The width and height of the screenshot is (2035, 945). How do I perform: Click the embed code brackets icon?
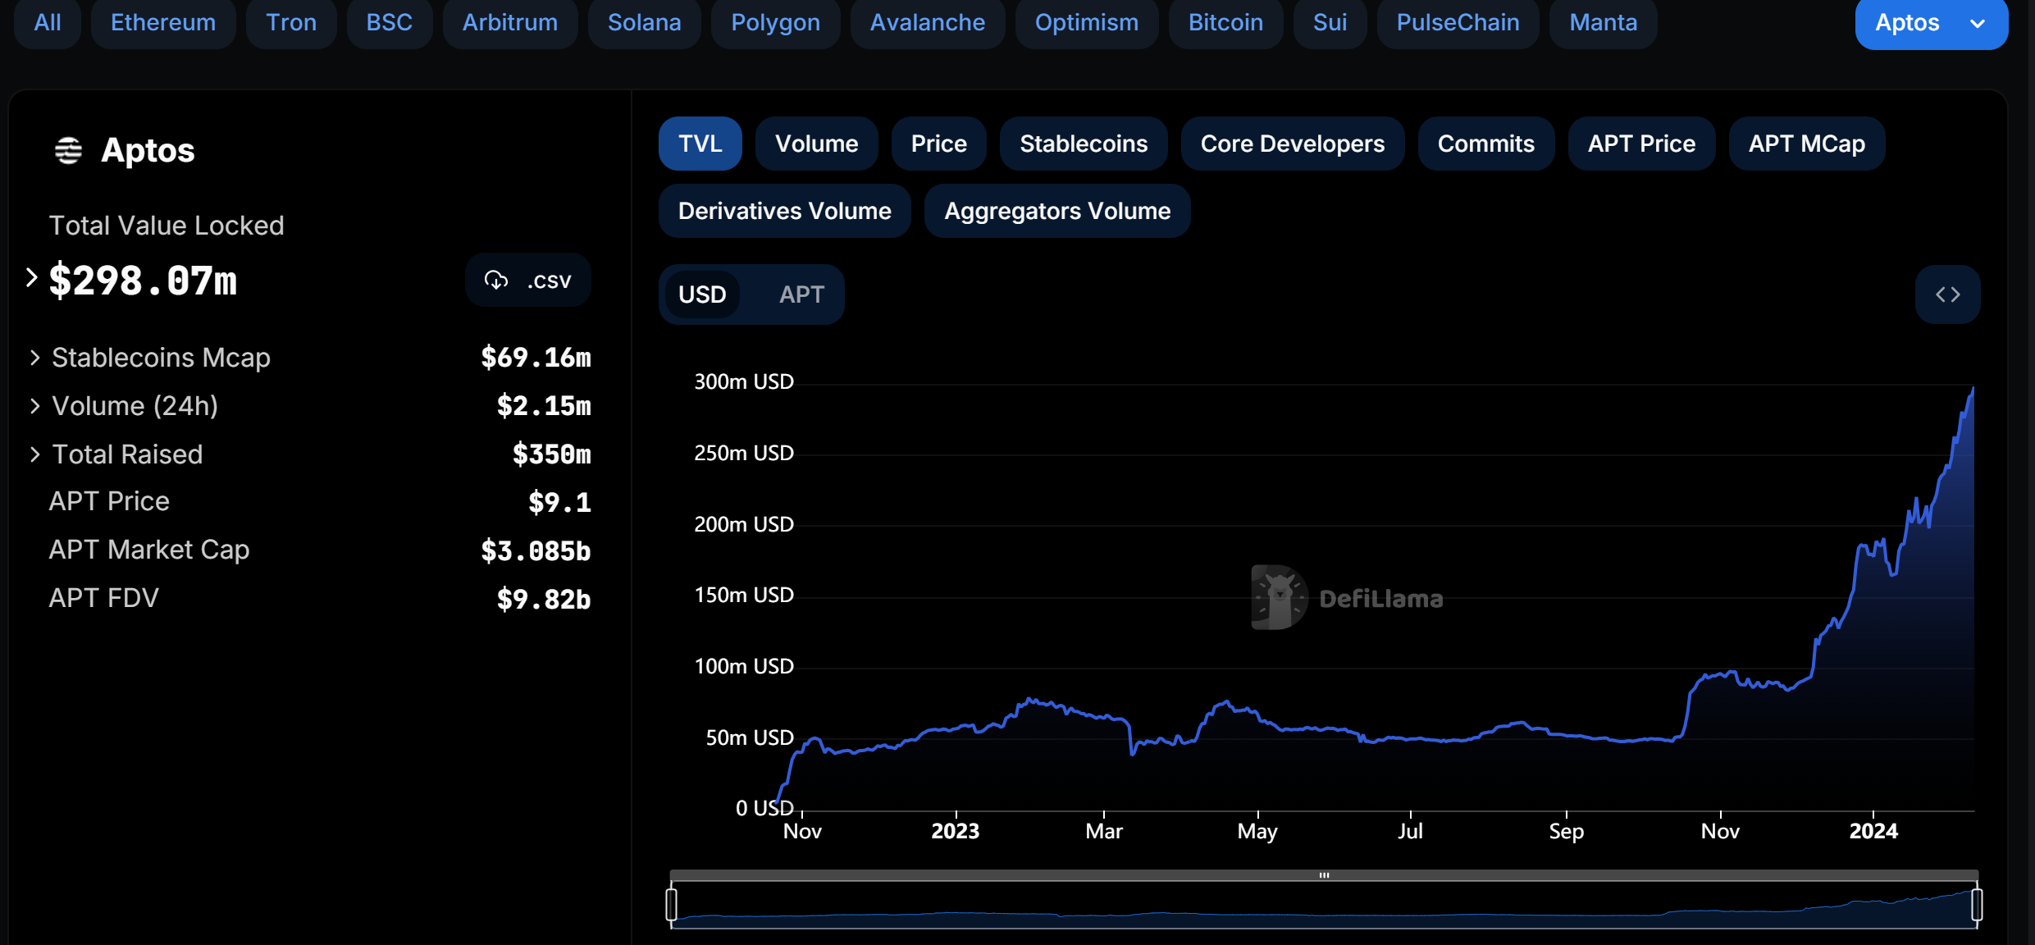pyautogui.click(x=1947, y=294)
